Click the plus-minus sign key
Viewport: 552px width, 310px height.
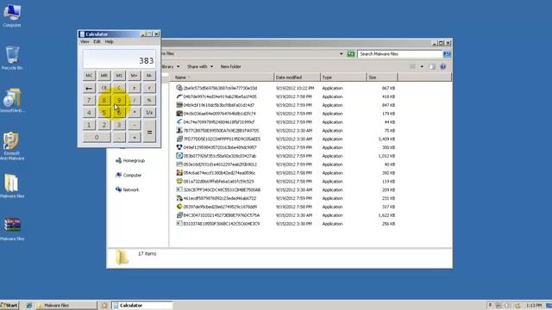[135, 88]
